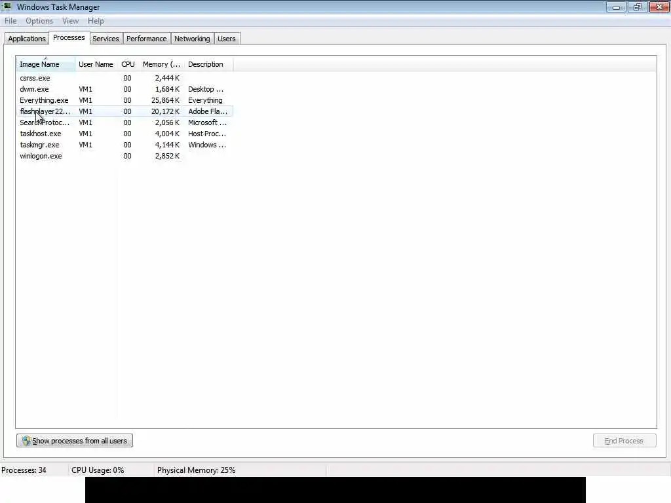Close the Windows Task Manager window
The image size is (671, 503).
659,7
